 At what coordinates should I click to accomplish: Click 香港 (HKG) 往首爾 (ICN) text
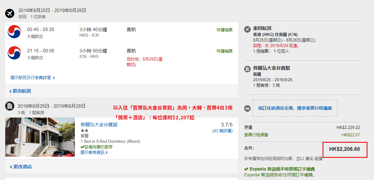(x=275, y=34)
